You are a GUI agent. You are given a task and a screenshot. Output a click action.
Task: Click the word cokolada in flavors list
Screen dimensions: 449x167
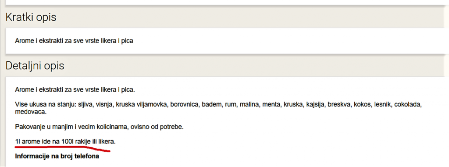(408, 105)
